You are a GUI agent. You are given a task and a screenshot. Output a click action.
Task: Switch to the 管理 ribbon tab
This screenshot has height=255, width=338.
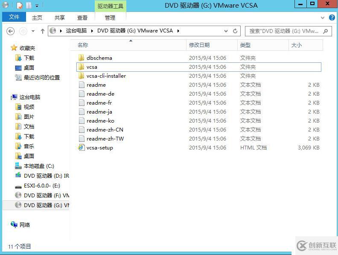point(110,18)
